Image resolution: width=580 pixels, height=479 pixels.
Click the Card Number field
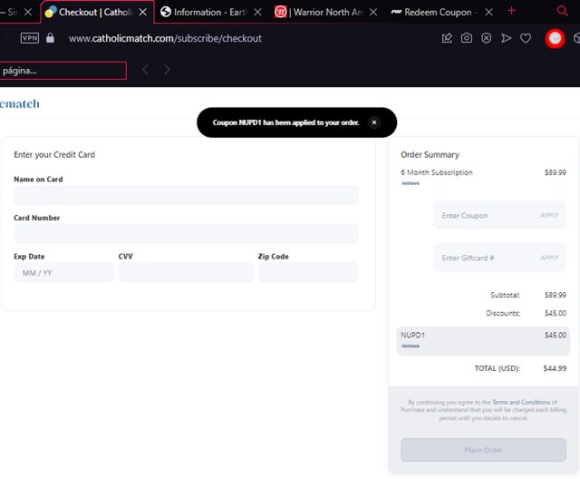tap(186, 233)
